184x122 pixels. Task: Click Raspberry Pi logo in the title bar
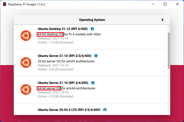[x=5, y=4]
